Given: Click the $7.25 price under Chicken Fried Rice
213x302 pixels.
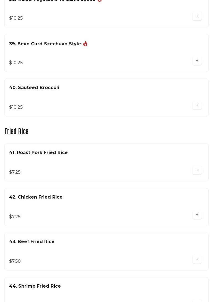Looking at the screenshot, I should (15, 217).
